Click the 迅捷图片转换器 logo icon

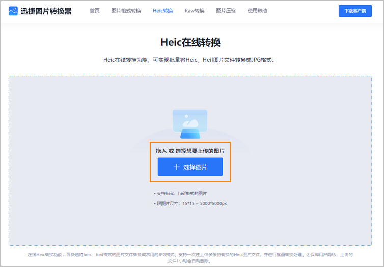tap(13, 11)
